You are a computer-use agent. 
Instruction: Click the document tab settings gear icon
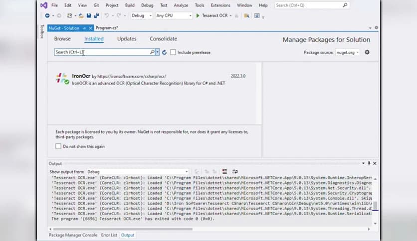click(x=376, y=27)
